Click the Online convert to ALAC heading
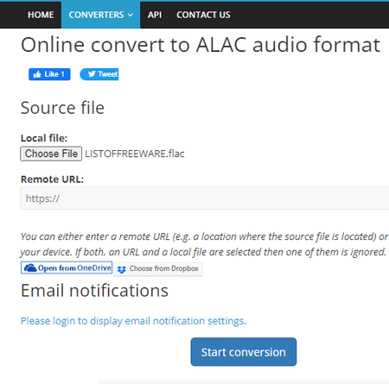The height and width of the screenshot is (384, 389). 201,45
